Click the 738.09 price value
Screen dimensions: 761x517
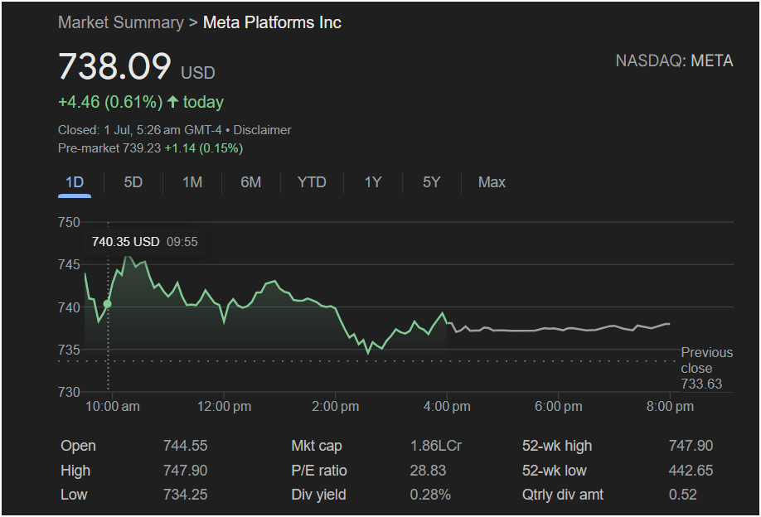114,66
